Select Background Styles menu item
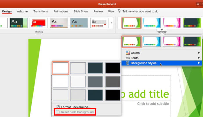This screenshot has height=117, width=203. coord(162,63)
